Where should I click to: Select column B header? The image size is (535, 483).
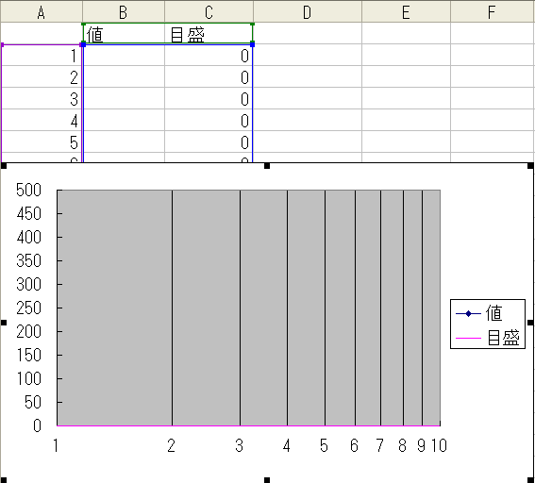point(124,12)
